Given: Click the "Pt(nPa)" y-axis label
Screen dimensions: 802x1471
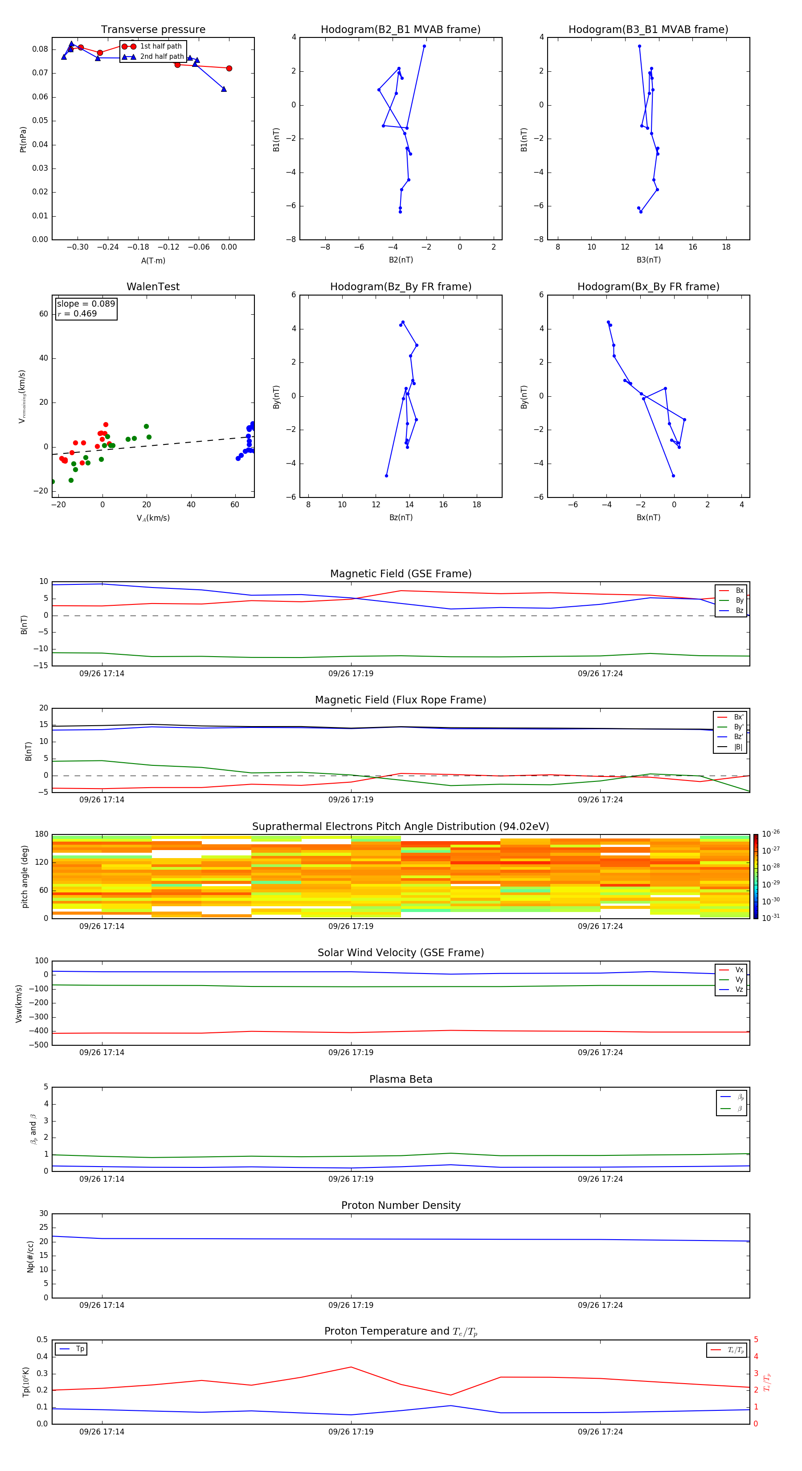Looking at the screenshot, I should [23, 140].
